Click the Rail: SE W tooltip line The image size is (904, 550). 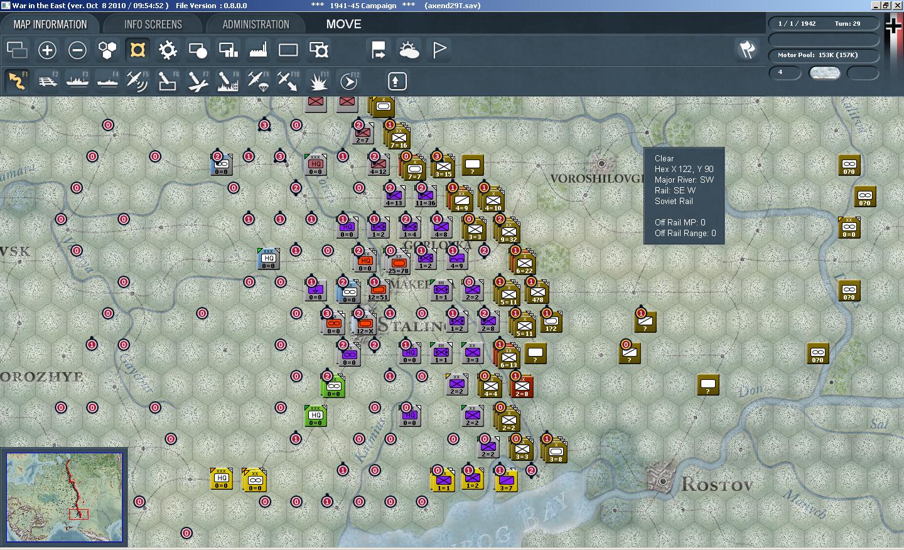(675, 190)
